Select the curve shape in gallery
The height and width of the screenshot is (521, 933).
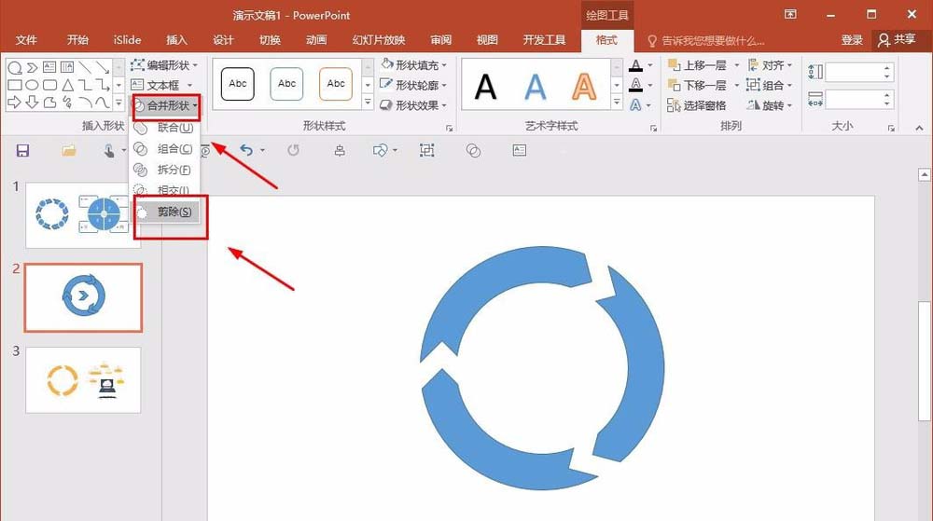click(103, 103)
